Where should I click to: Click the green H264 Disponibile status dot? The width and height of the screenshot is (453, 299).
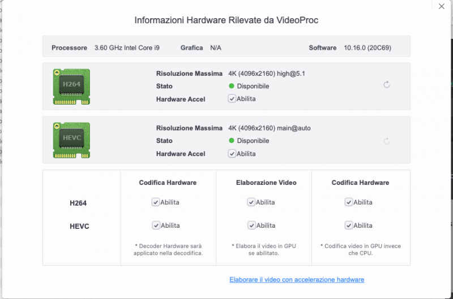232,86
